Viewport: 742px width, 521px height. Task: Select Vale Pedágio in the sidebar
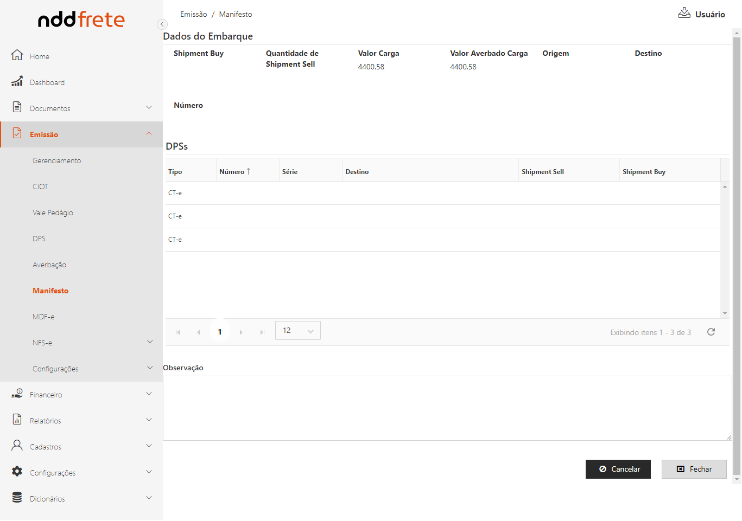click(53, 213)
